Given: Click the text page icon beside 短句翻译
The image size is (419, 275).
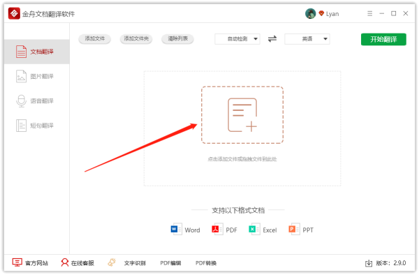Looking at the screenshot, I should (21, 126).
